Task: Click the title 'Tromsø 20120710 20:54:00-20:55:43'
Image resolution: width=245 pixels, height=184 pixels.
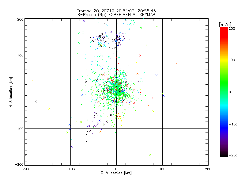Action: click(116, 11)
